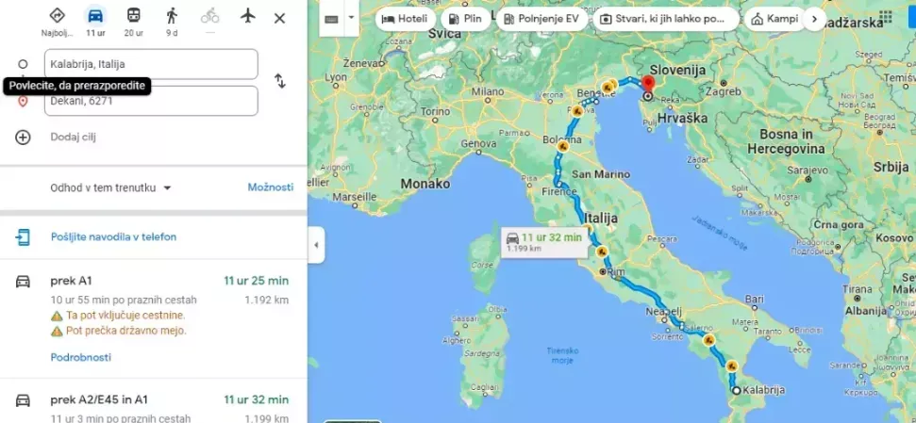
Task: Filter map by Hoteli
Action: click(406, 19)
